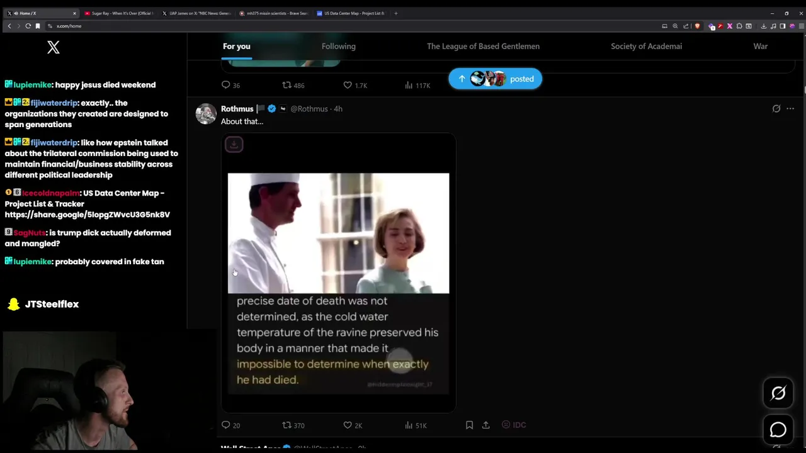806x453 pixels.
Task: Click the page scrollbar thumb
Action: 804,90
